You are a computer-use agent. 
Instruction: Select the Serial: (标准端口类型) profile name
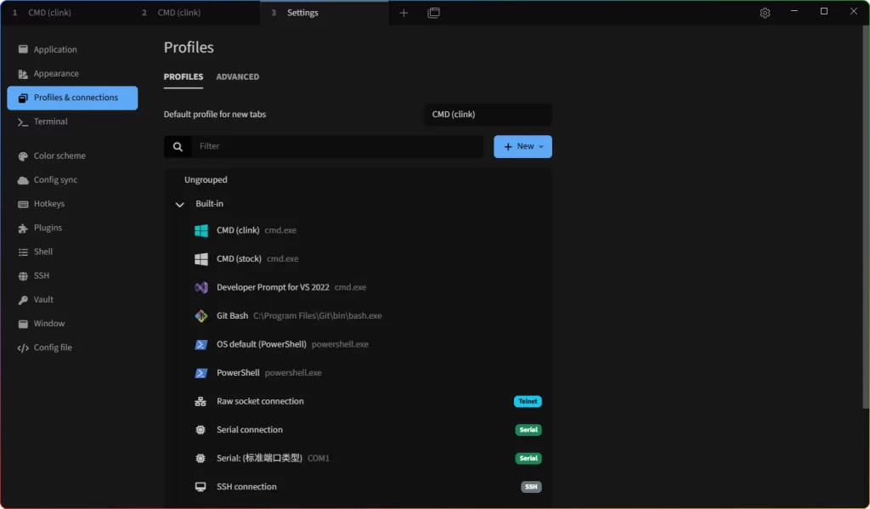[259, 459]
